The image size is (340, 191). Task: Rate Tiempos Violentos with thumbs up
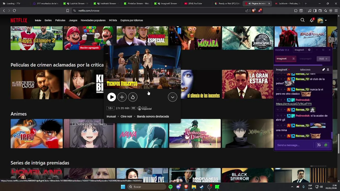click(133, 97)
